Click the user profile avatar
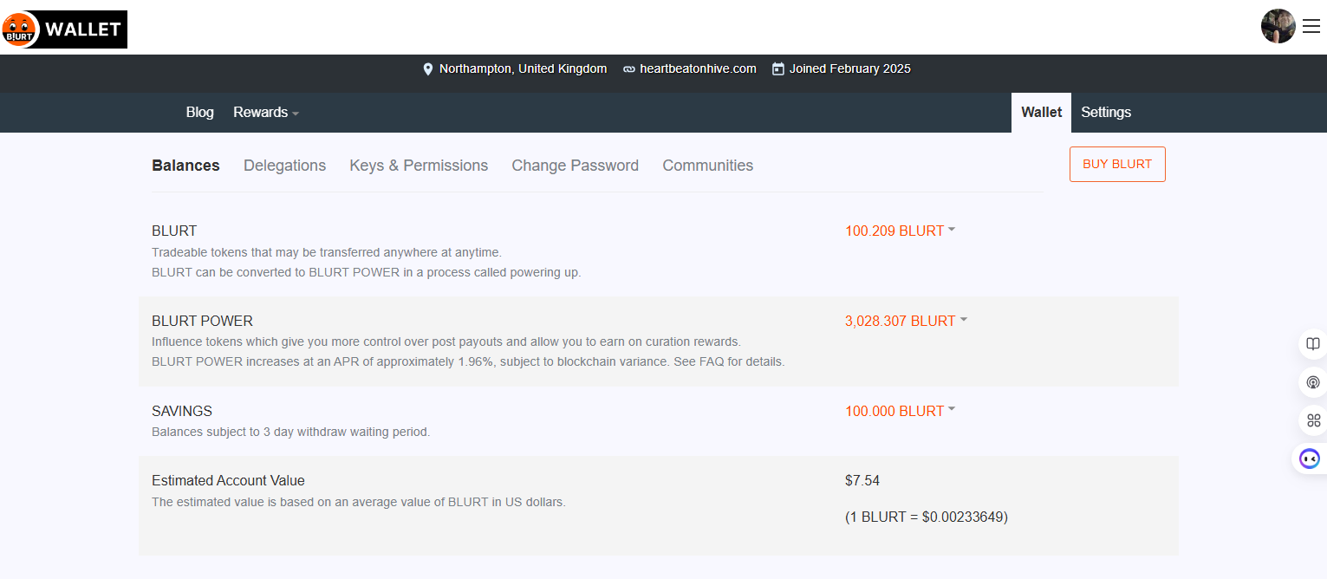The image size is (1327, 579). (1278, 26)
